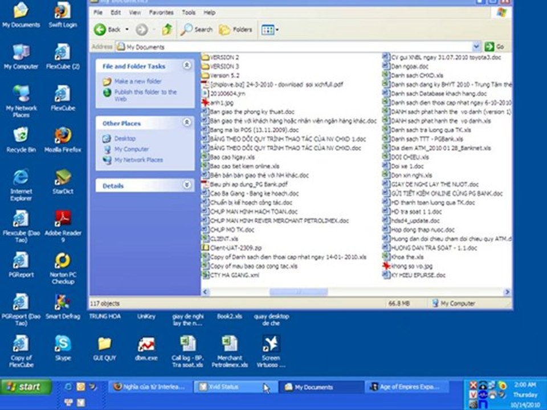
Task: Select the Mozilla Firefox desktop icon
Action: pos(63,140)
